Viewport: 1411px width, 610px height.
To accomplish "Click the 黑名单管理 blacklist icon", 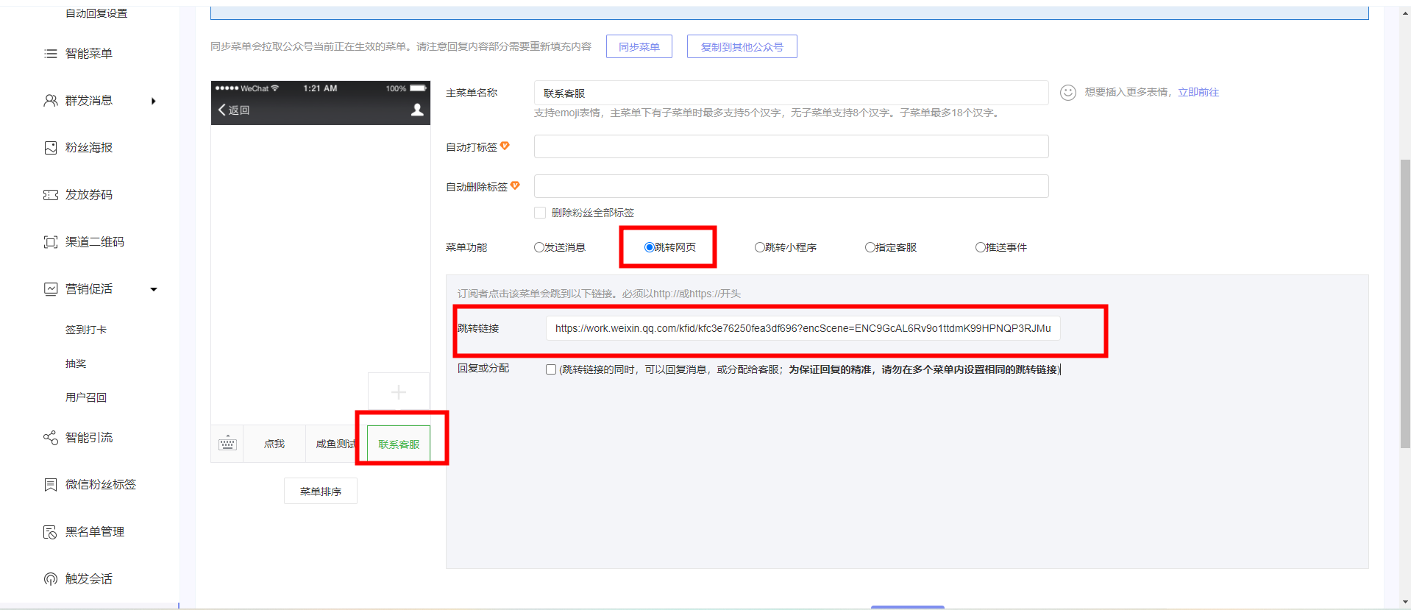I will click(51, 532).
